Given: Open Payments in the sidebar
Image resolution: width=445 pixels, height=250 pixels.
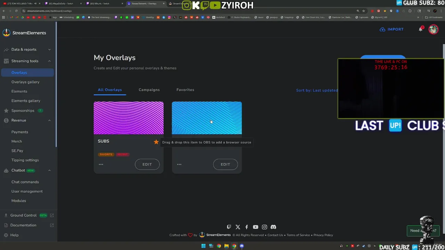Looking at the screenshot, I should tap(19, 132).
